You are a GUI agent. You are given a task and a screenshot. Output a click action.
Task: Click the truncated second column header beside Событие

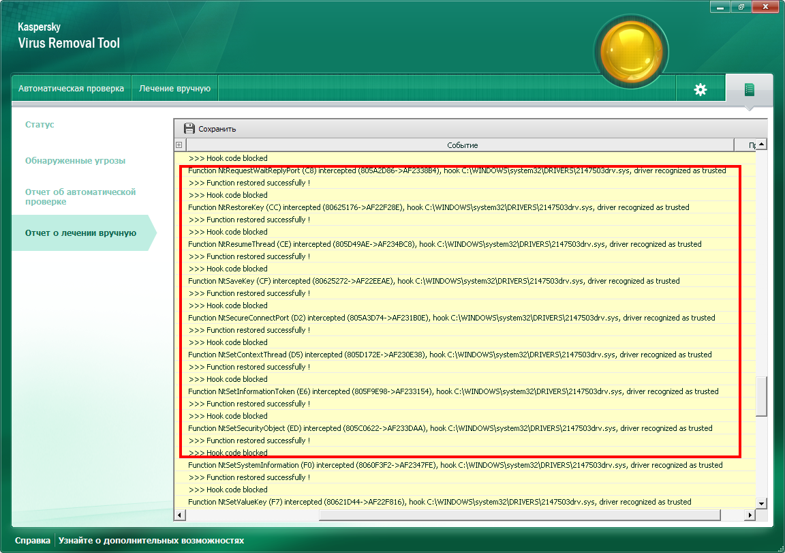click(x=745, y=145)
